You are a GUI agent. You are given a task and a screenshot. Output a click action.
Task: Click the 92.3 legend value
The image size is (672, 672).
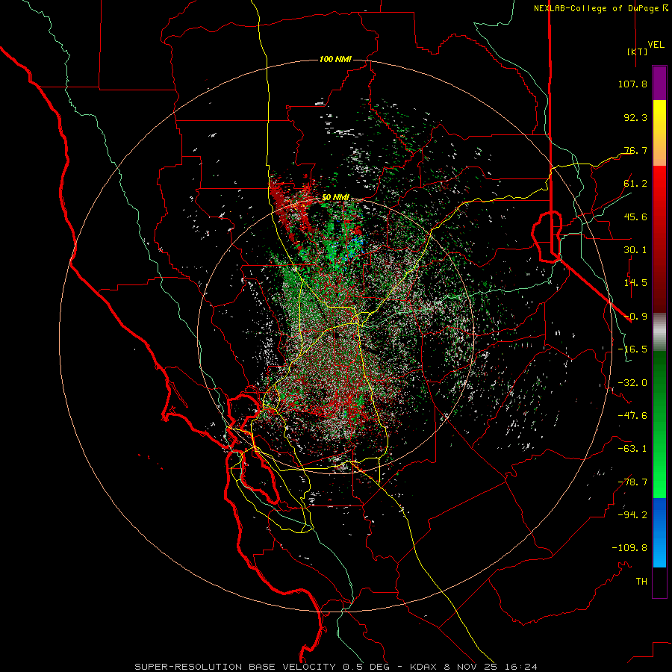pos(635,117)
